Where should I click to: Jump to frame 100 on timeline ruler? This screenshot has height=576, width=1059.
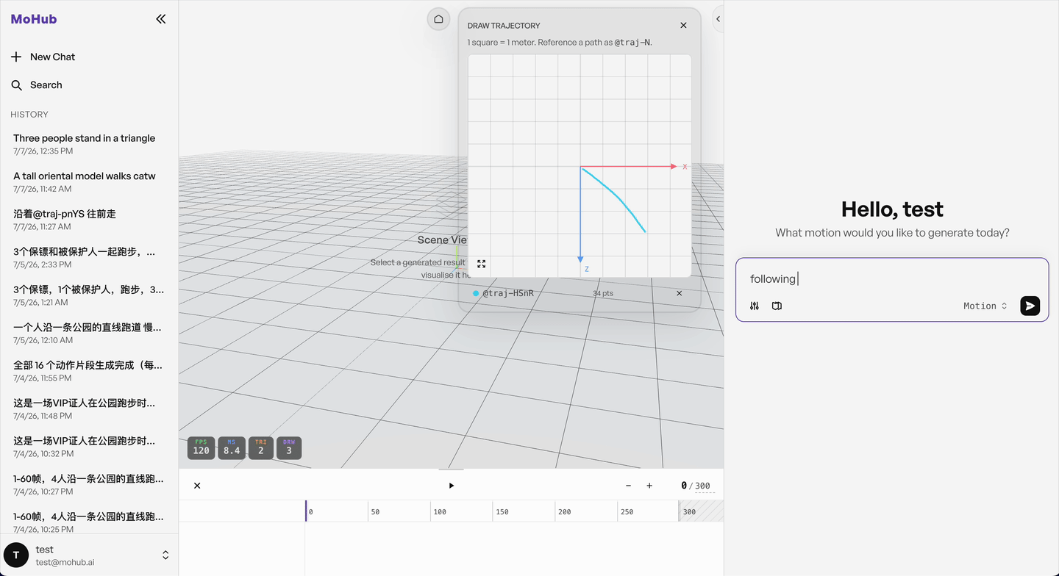coord(440,511)
